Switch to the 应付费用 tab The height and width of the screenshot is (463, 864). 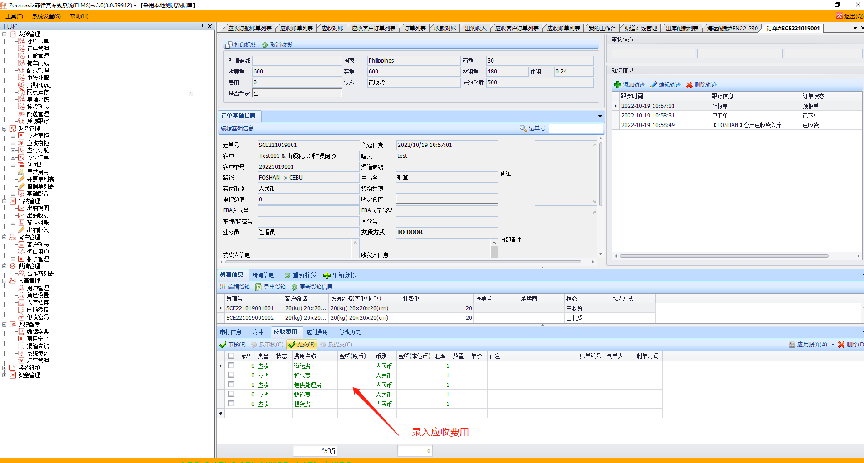pos(317,332)
